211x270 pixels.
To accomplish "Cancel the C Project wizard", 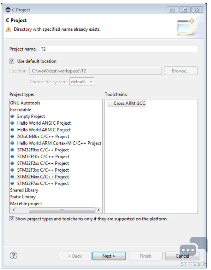I will coord(182,256).
